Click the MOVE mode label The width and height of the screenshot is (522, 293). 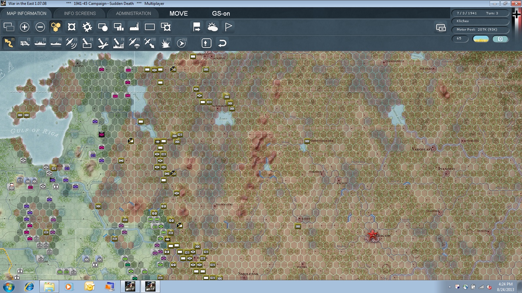[178, 13]
